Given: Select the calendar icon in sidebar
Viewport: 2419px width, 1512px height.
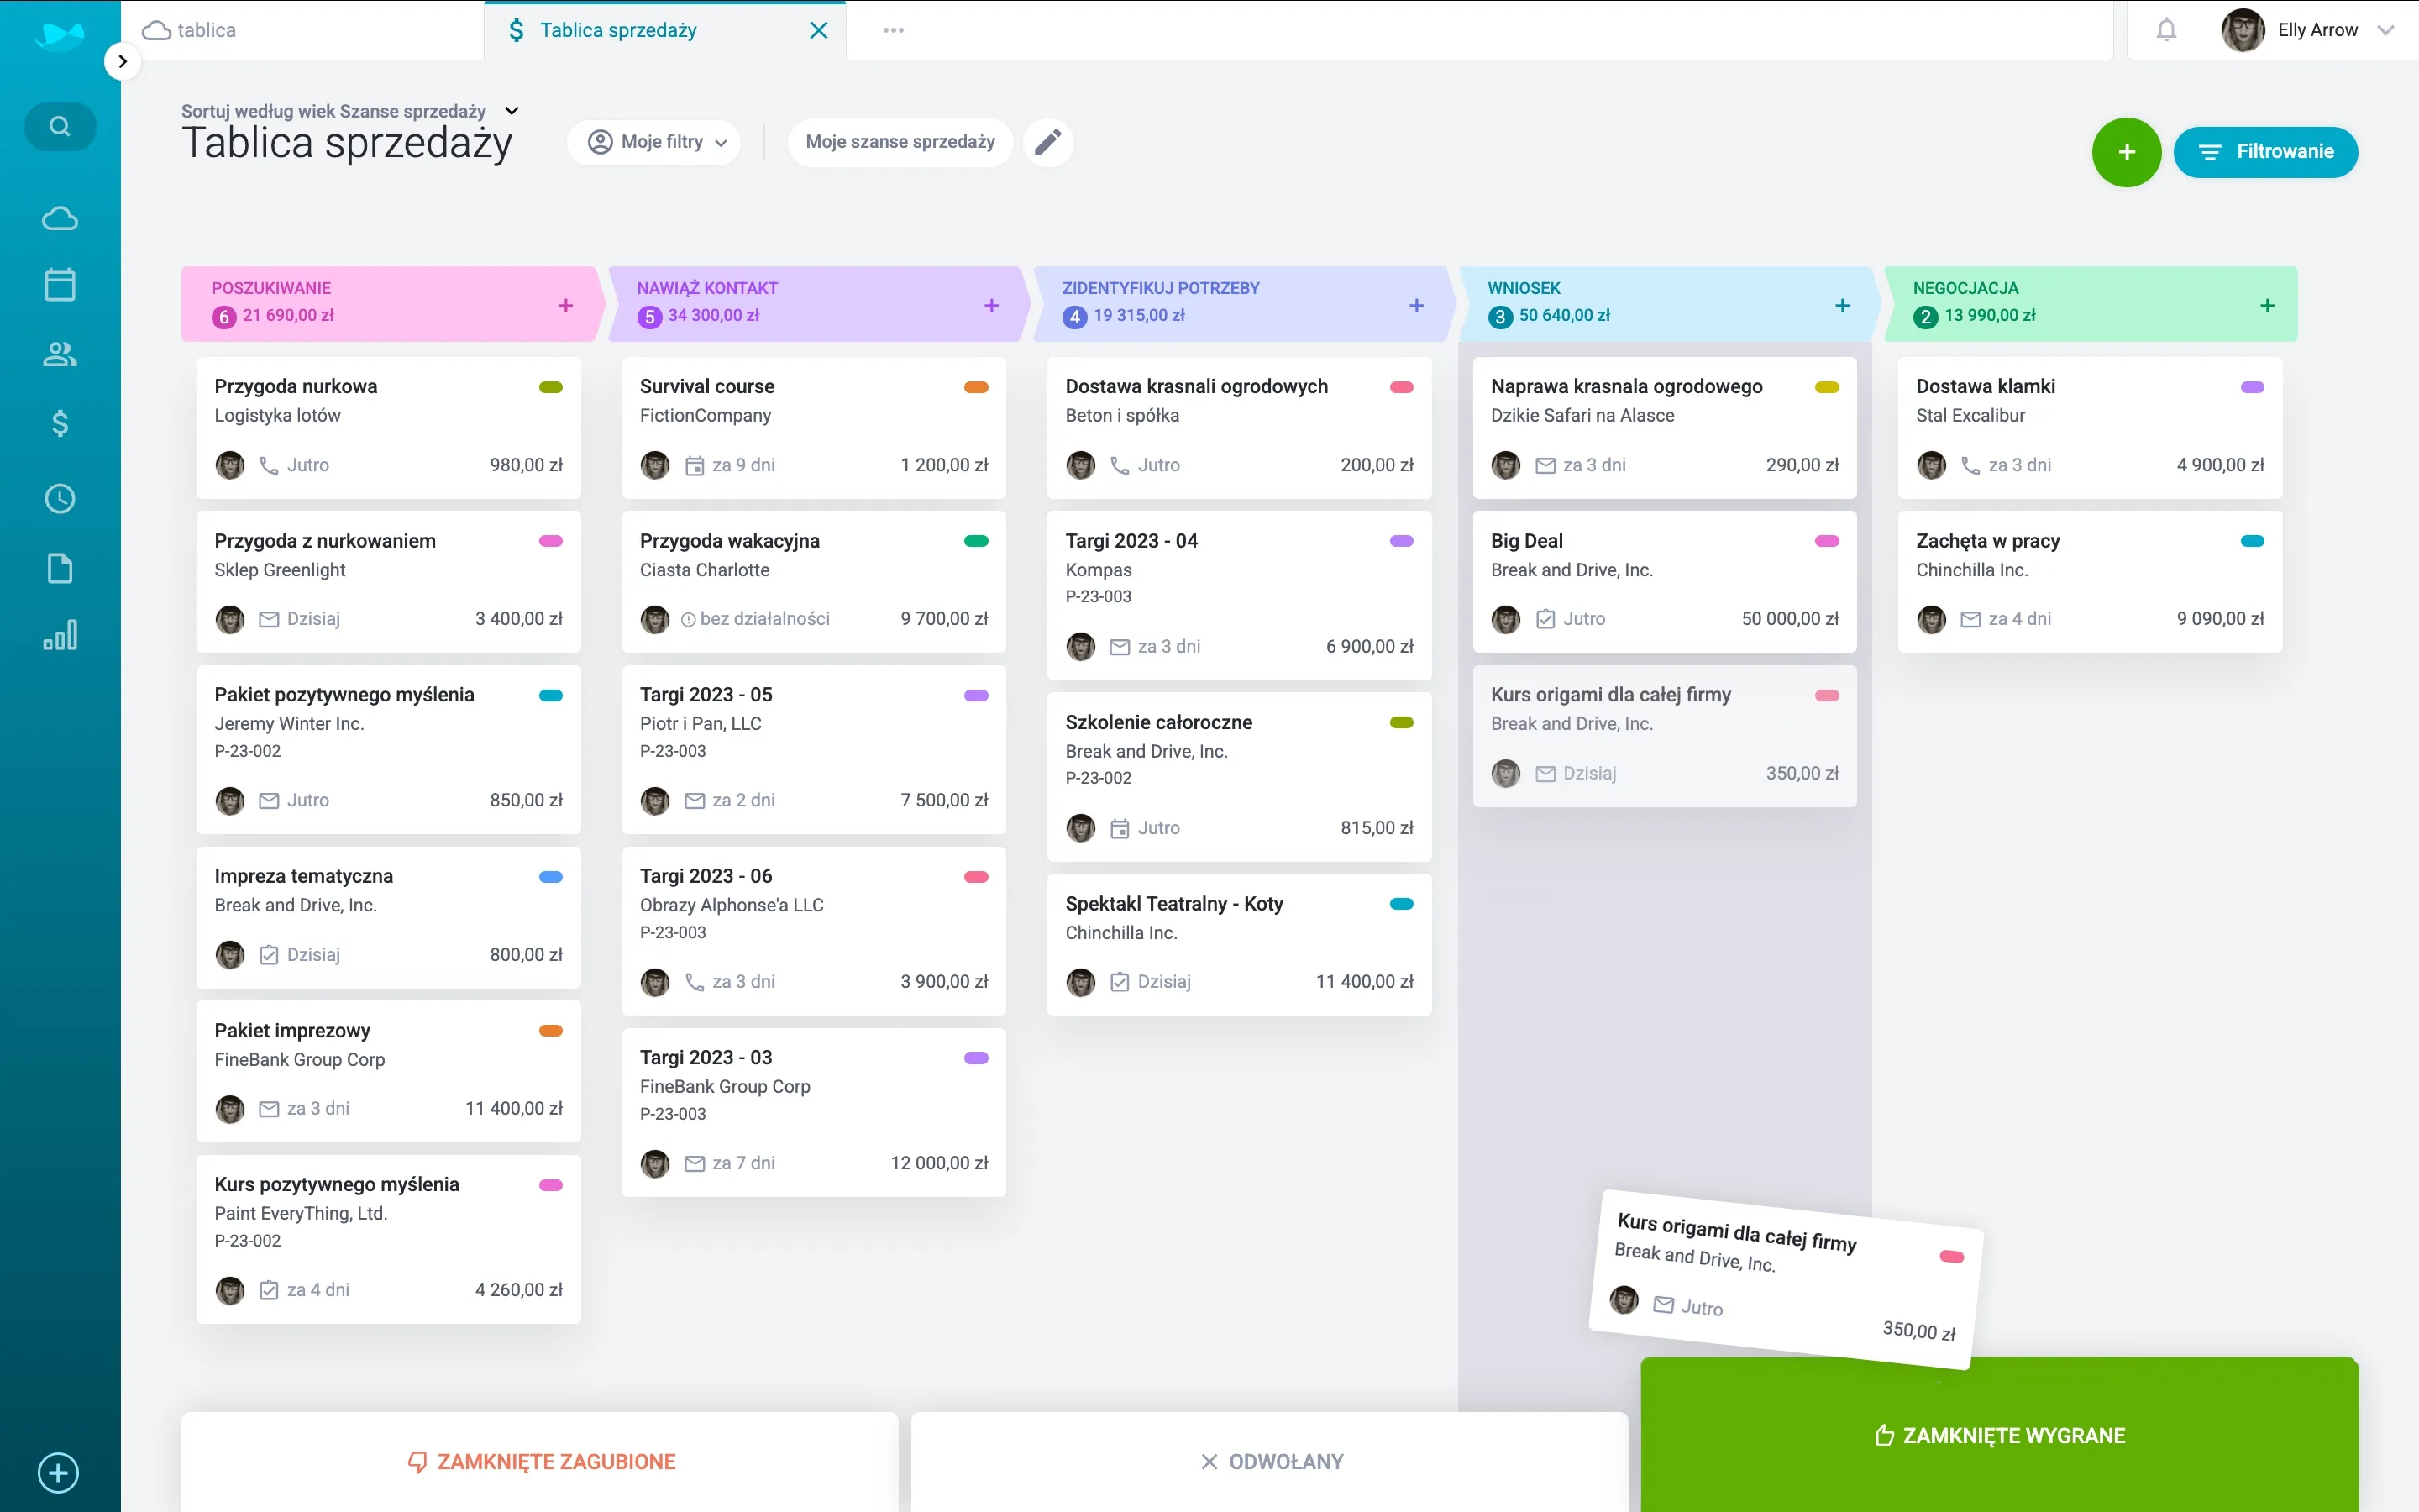Looking at the screenshot, I should [x=59, y=284].
